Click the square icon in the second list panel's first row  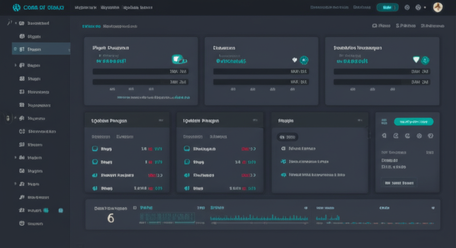point(187,149)
